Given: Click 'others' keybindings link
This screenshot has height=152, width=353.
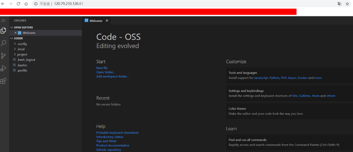Looking at the screenshot, I should 331,96.
